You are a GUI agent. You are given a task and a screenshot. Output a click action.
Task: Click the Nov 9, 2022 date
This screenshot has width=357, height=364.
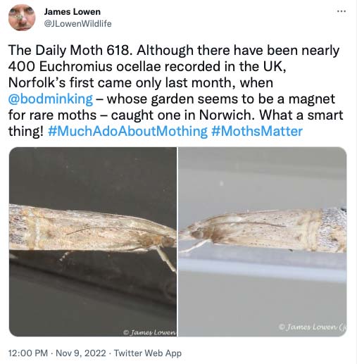[81, 353]
